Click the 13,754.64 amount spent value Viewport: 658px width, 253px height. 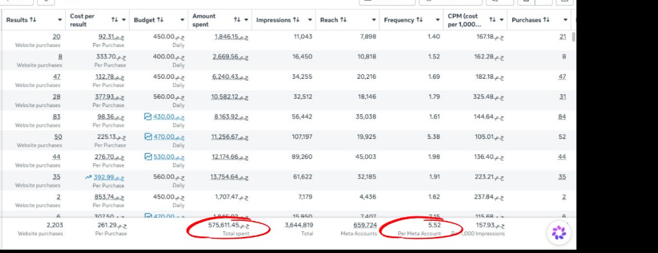(229, 177)
